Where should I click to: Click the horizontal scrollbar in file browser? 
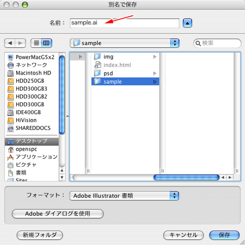[186, 177]
